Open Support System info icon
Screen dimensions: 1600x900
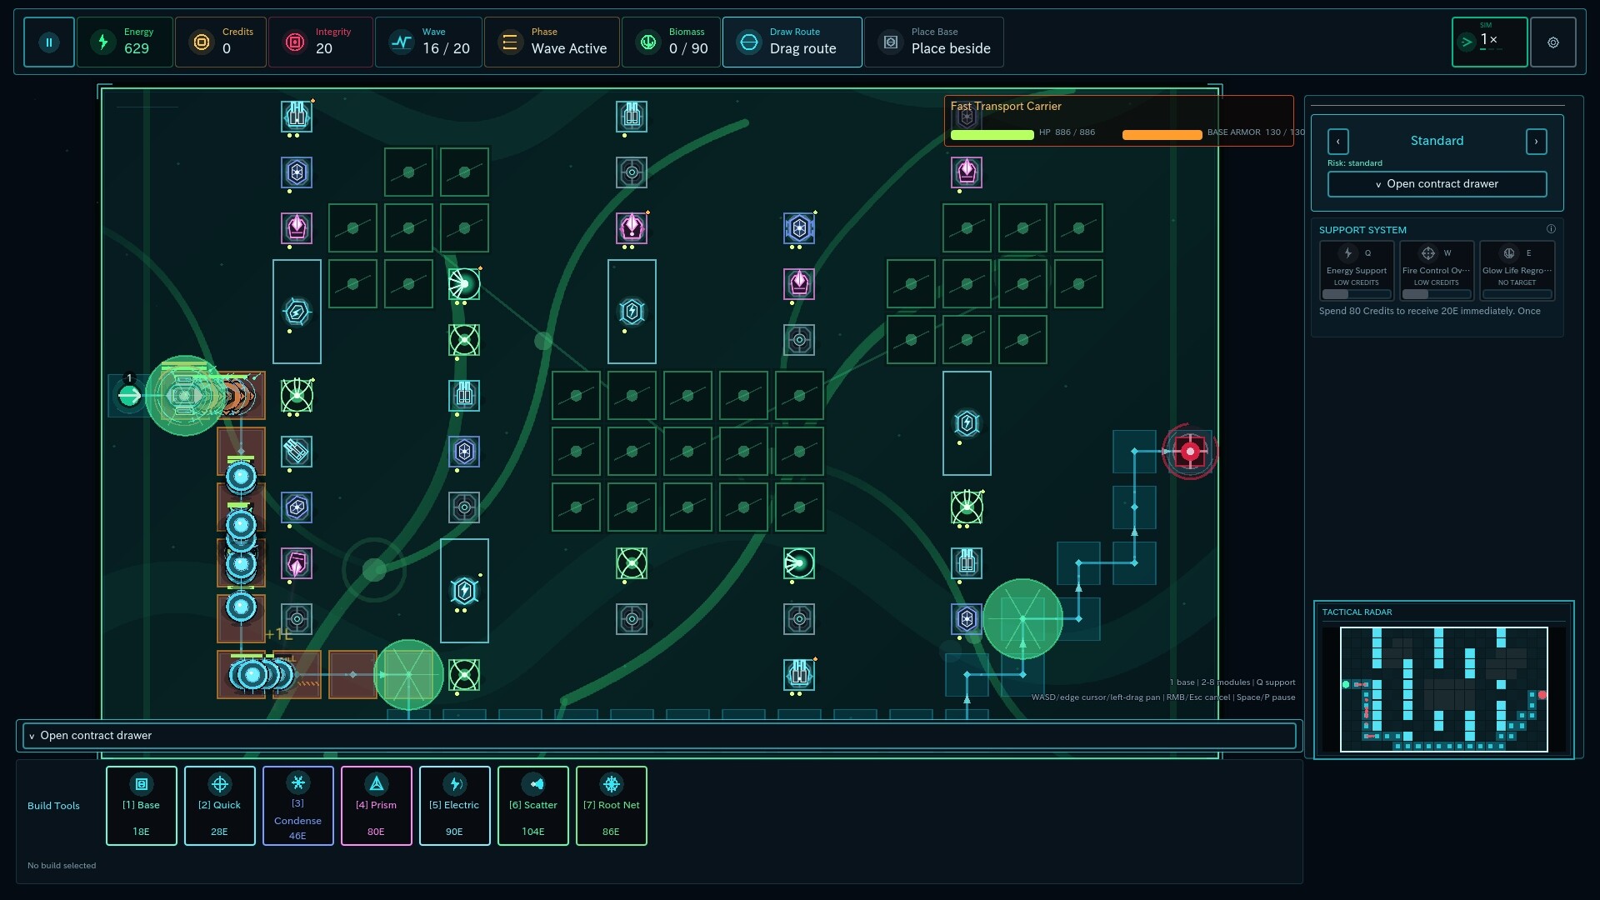[1550, 229]
